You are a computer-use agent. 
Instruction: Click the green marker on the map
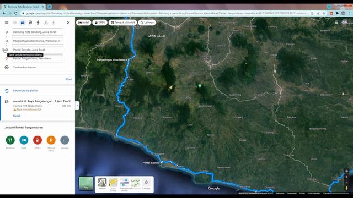point(200,86)
